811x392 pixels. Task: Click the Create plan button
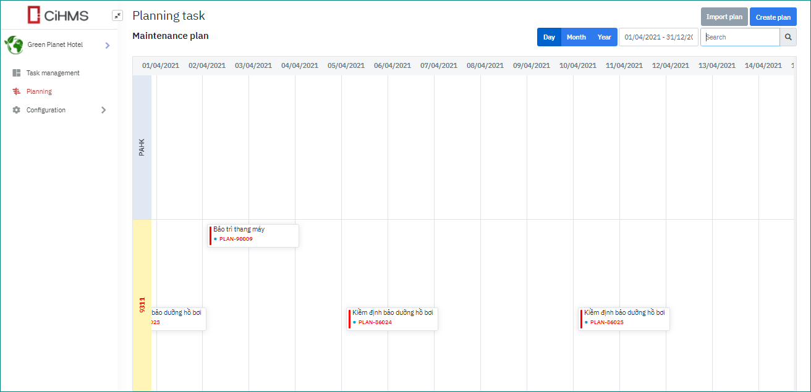point(773,17)
